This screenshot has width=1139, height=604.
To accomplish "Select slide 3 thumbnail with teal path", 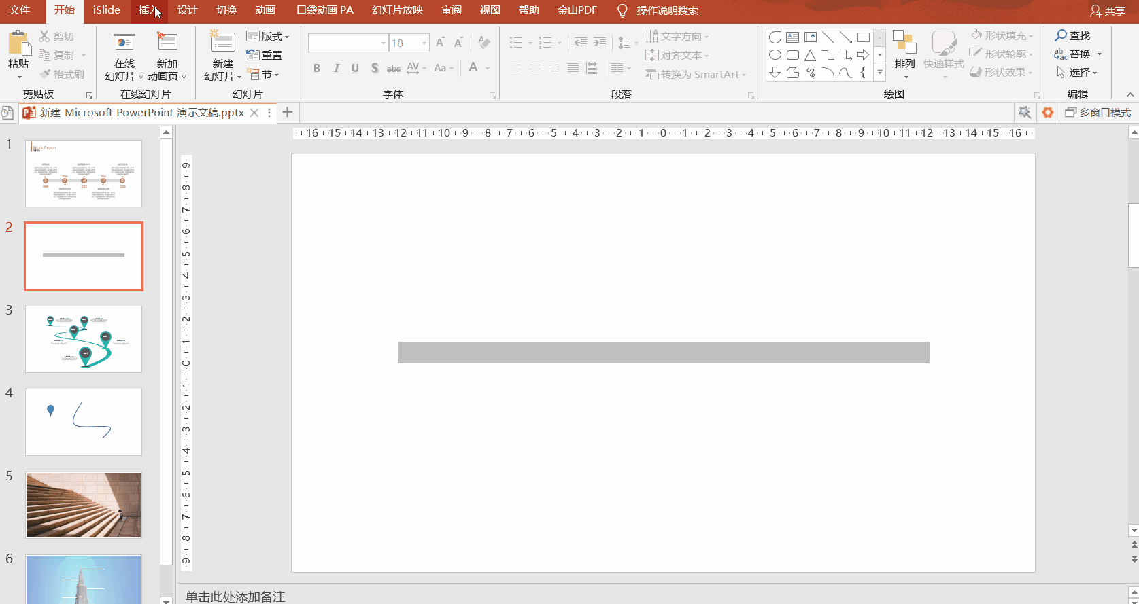I will pos(84,339).
